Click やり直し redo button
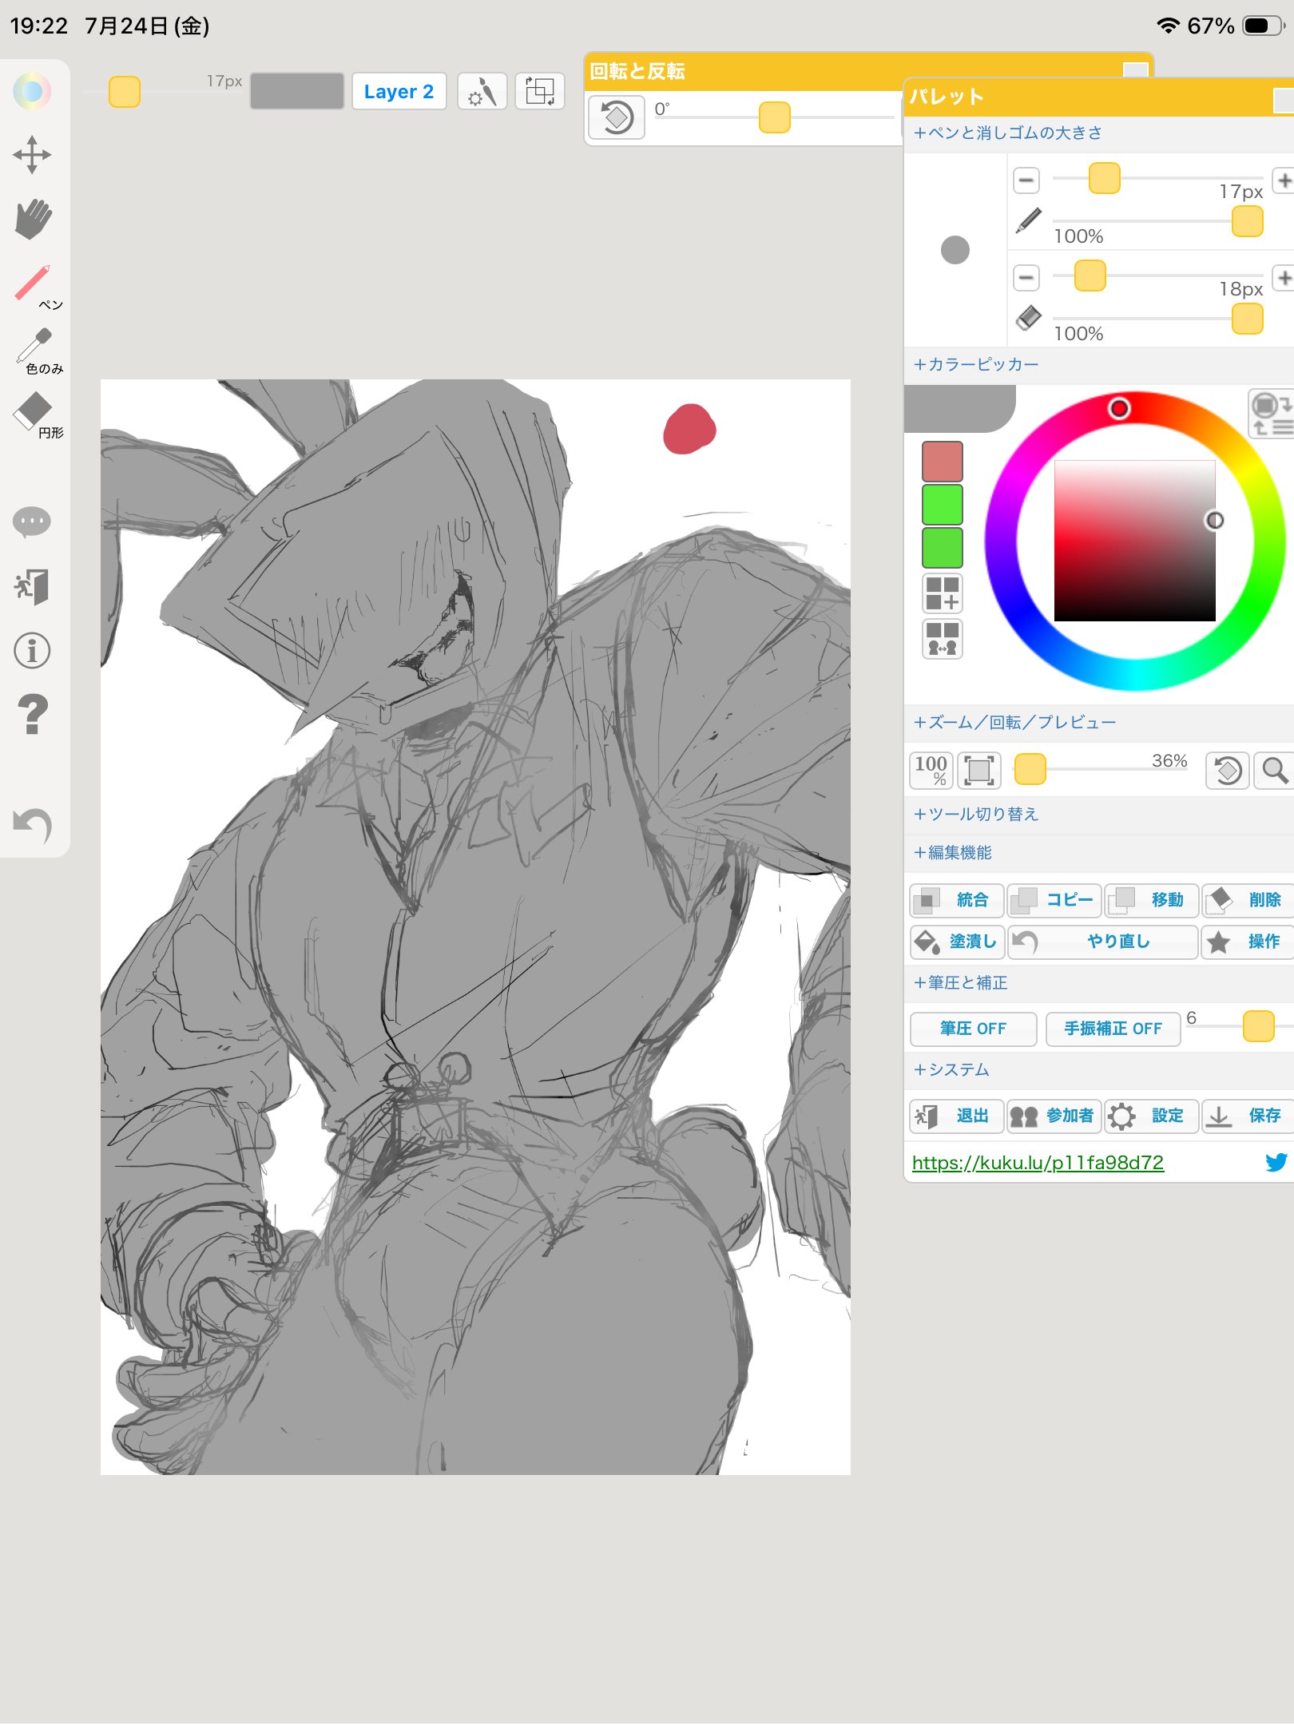The width and height of the screenshot is (1294, 1725). click(x=1103, y=942)
